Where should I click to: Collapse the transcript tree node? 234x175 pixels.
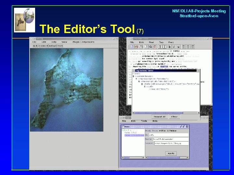coord(139,81)
